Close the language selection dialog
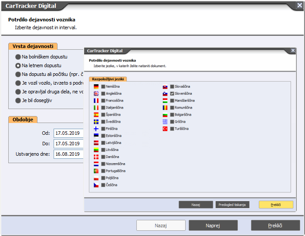305x236 pixels. [293, 51]
